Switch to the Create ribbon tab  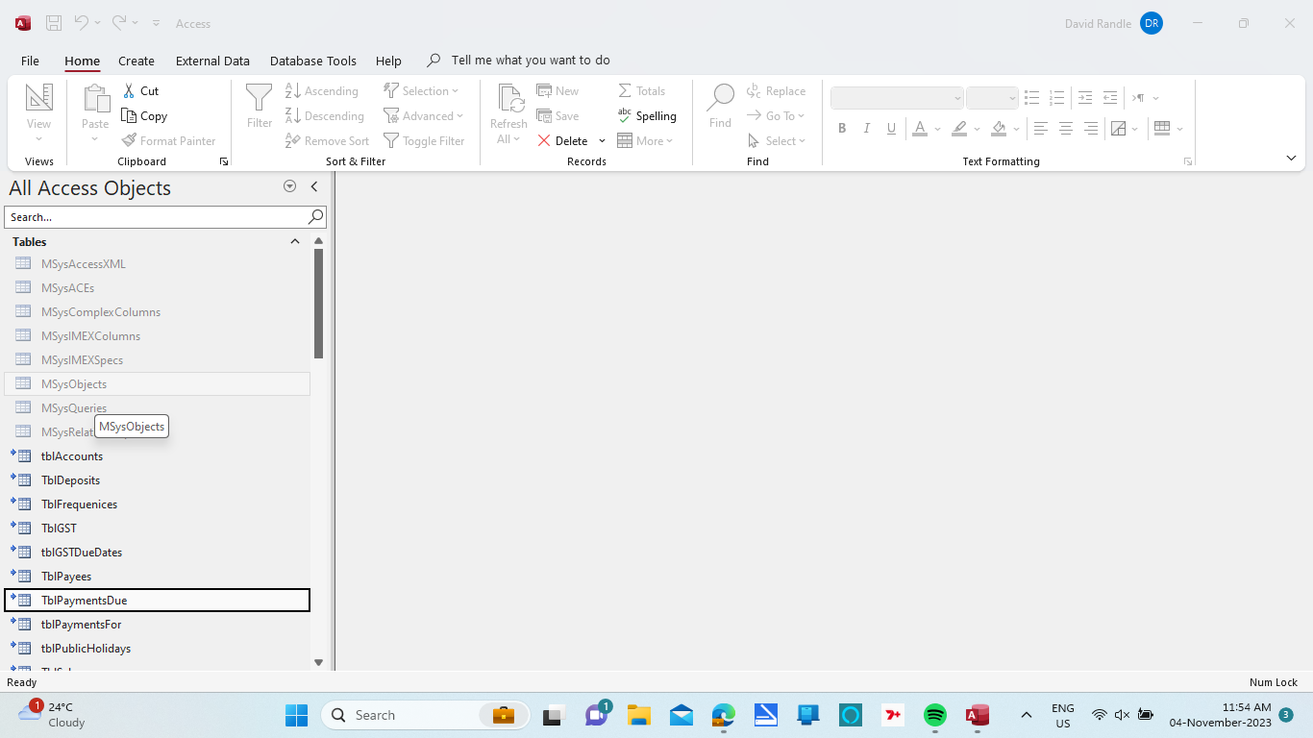pos(136,61)
